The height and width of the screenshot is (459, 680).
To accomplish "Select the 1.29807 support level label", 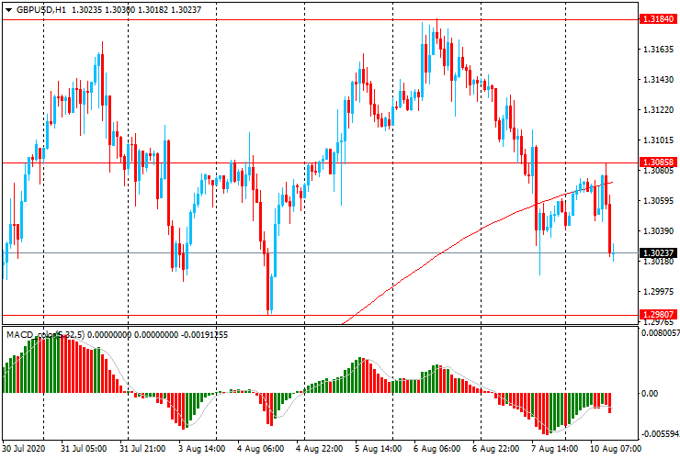I will [x=658, y=314].
